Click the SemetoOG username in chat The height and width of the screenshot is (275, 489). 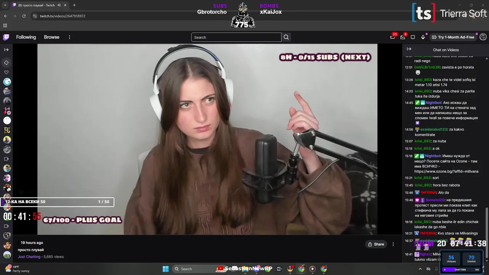pos(435,200)
